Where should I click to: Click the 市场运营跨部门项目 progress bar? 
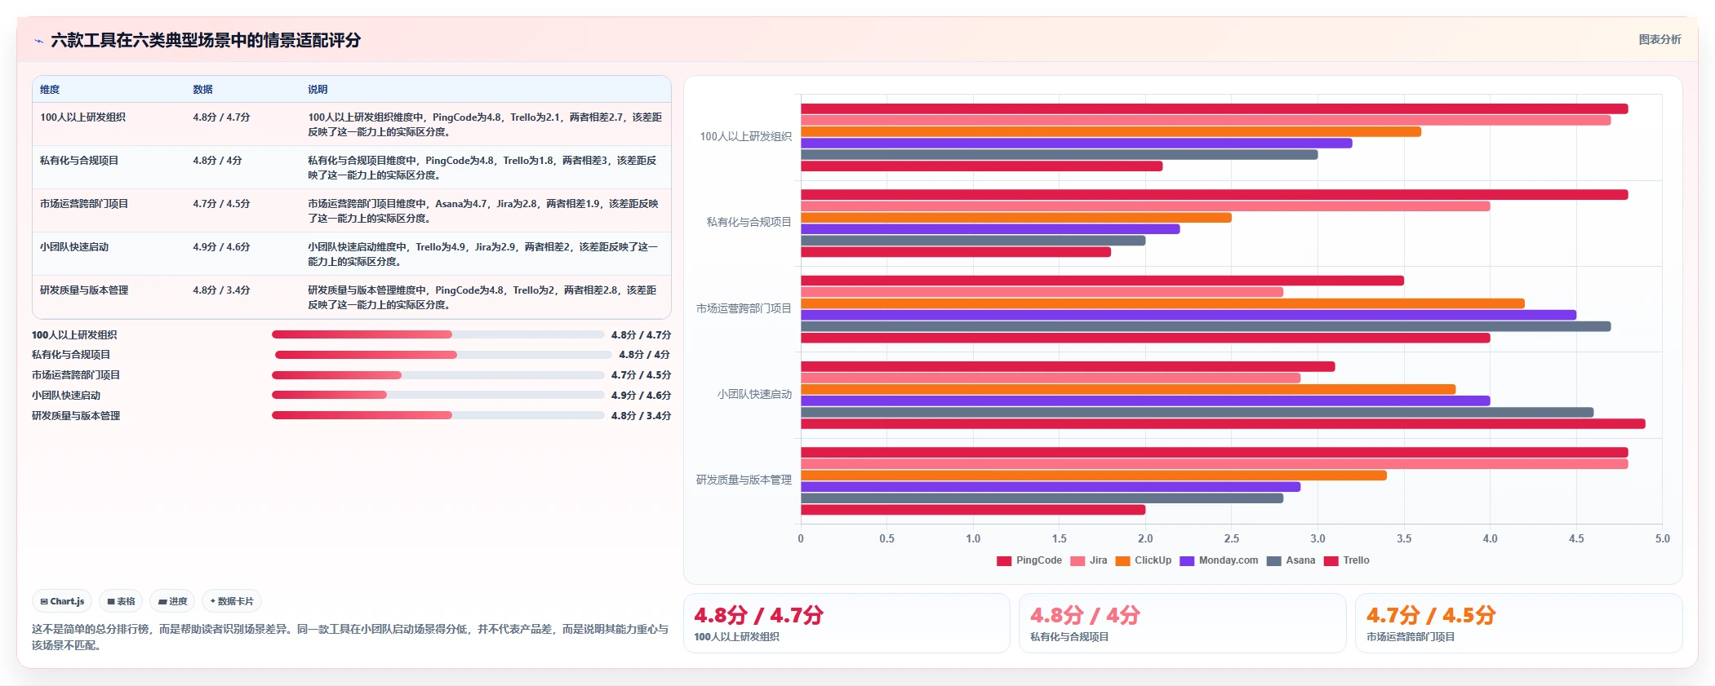pos(438,375)
